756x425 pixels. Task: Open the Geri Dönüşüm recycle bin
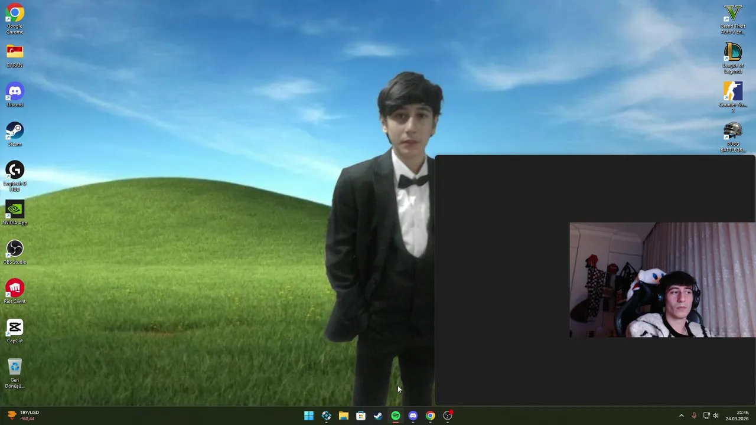click(15, 374)
